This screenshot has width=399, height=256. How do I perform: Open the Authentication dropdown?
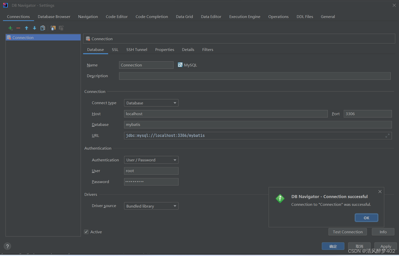pos(151,160)
